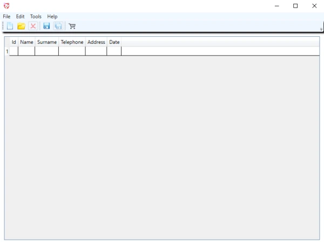Viewport: 324px width, 243px height.
Task: Minimize the application window
Action: pyautogui.click(x=277, y=6)
